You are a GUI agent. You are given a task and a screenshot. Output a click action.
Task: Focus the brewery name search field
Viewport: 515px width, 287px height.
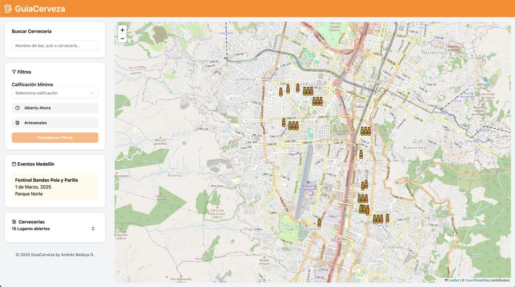pyautogui.click(x=55, y=46)
